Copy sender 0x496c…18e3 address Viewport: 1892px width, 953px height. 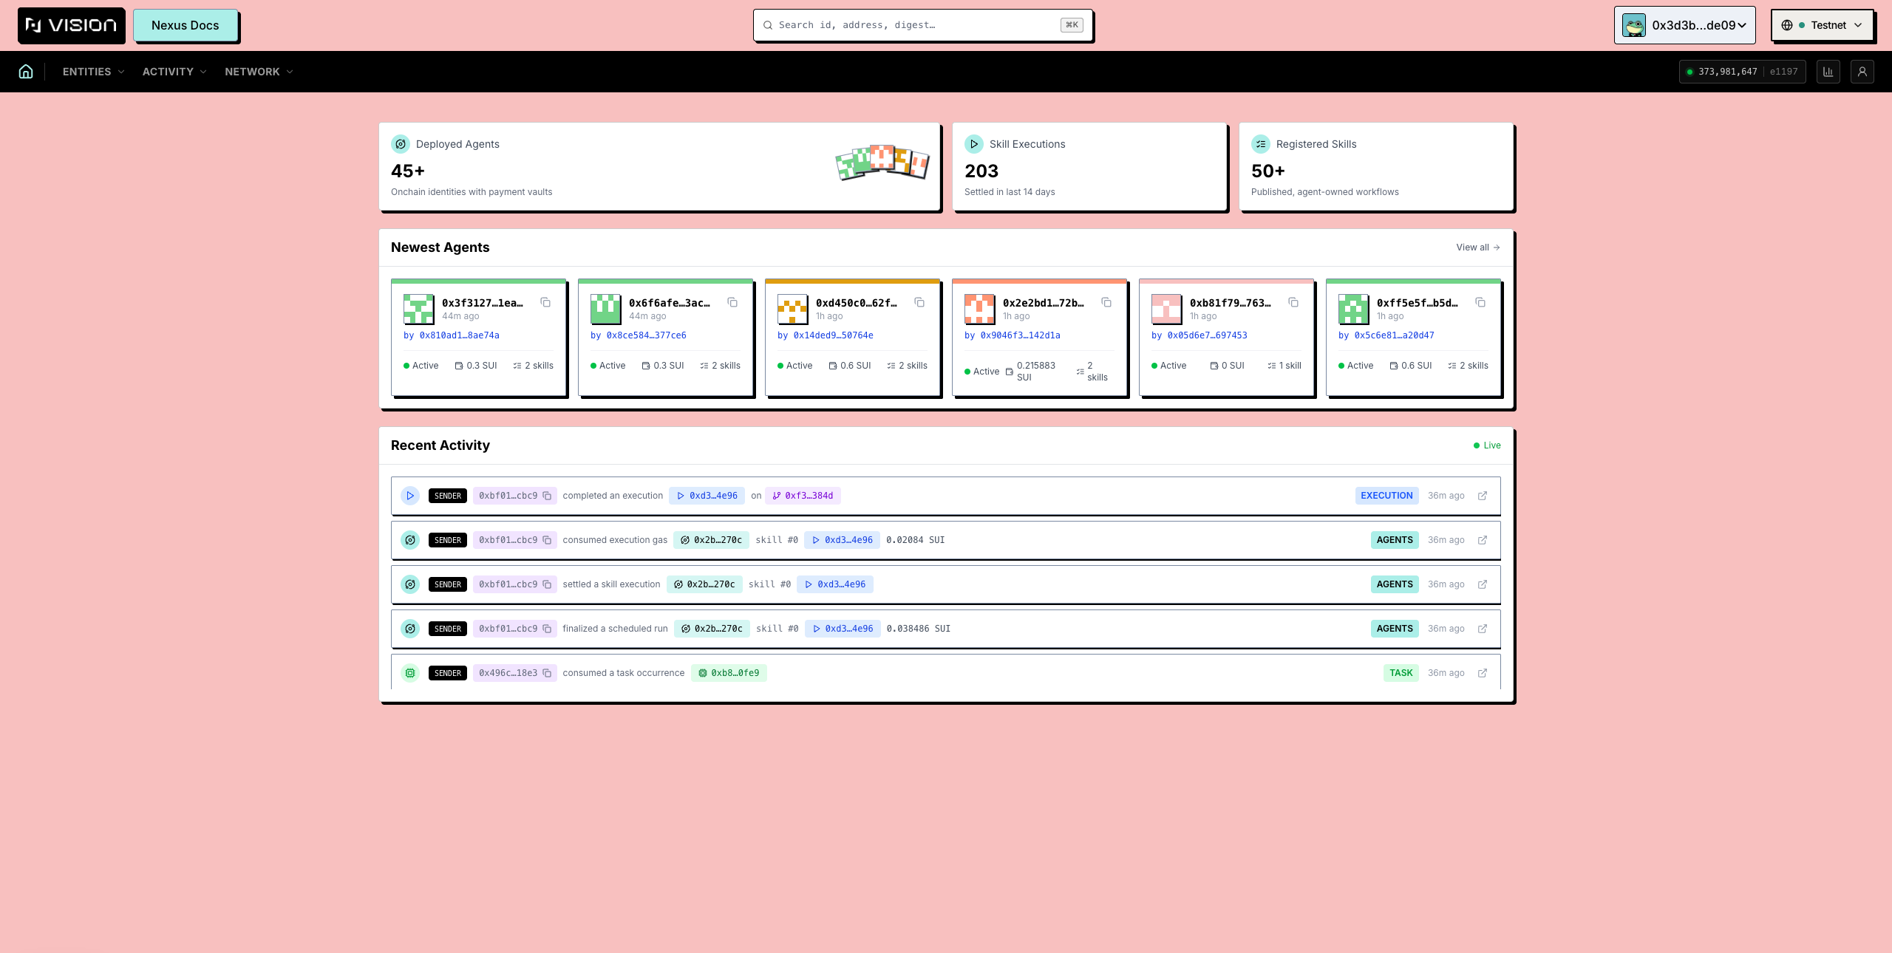pyautogui.click(x=547, y=673)
